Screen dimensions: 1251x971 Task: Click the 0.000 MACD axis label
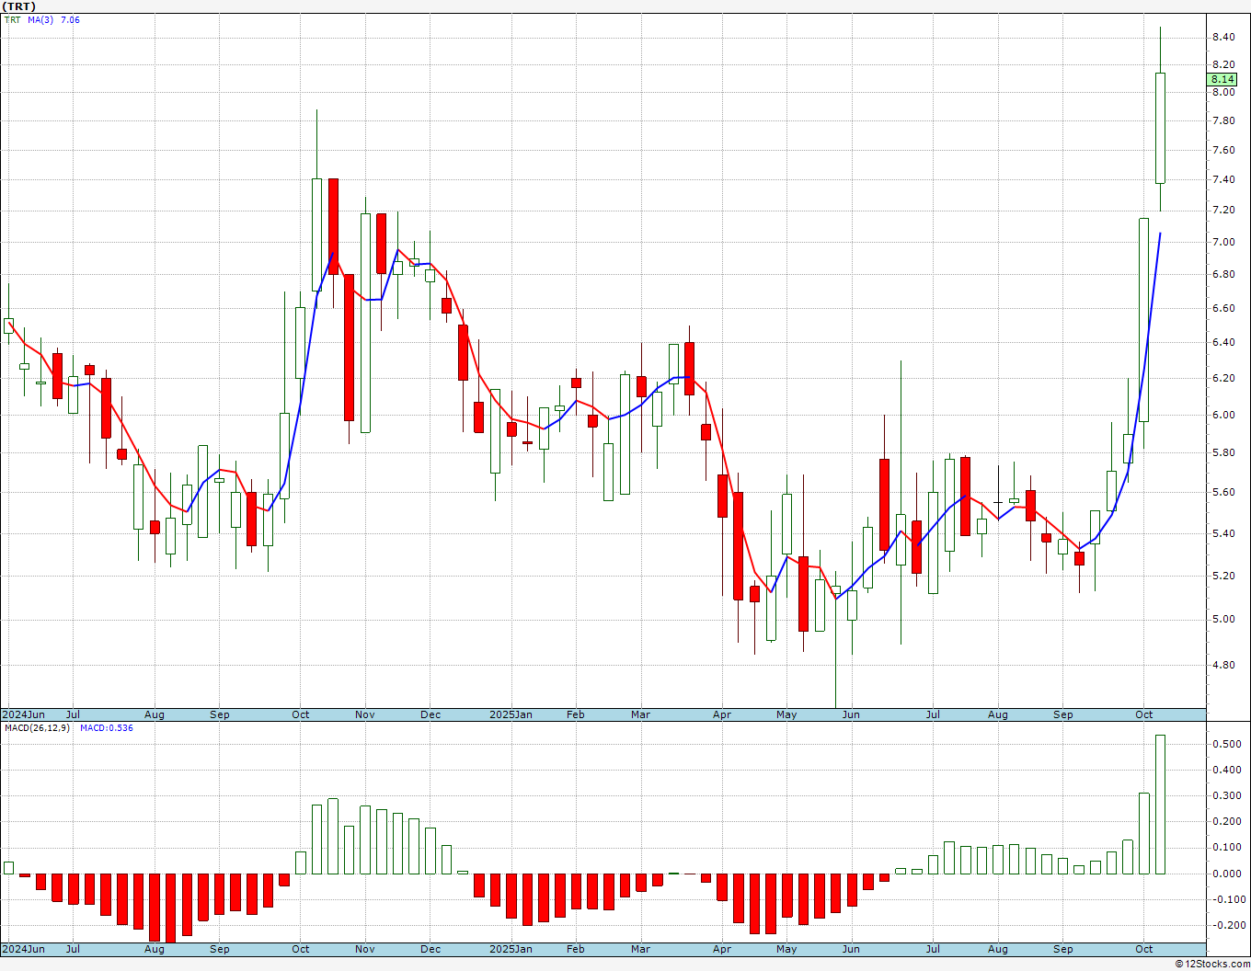click(x=1225, y=874)
